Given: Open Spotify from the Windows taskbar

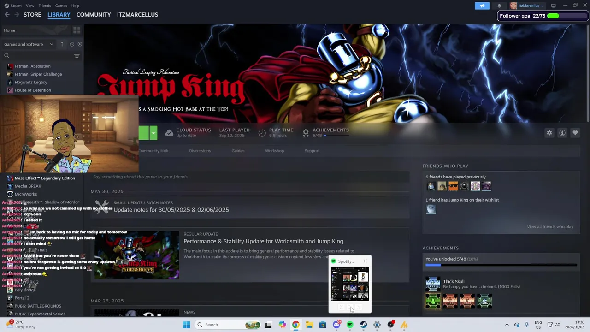Looking at the screenshot, I should pyautogui.click(x=350, y=325).
